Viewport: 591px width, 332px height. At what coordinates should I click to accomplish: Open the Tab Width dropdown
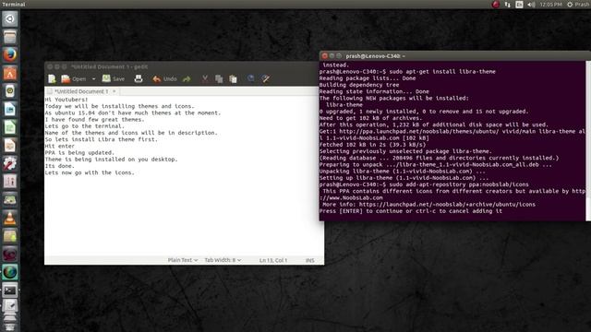point(223,260)
